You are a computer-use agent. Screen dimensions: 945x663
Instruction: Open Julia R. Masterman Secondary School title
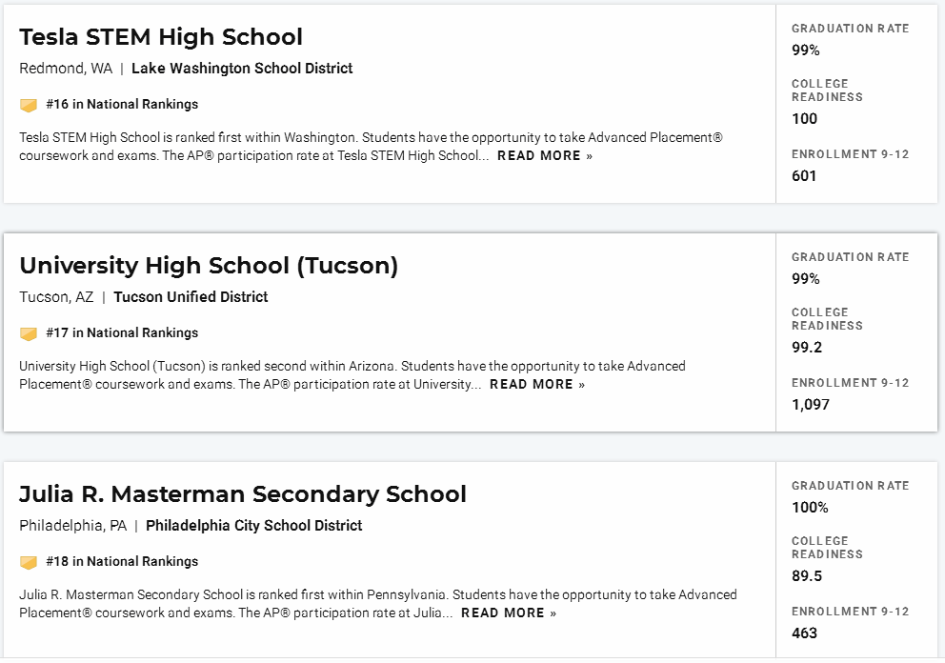[x=243, y=493]
